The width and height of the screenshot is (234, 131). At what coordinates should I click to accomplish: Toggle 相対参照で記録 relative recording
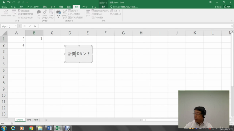pos(25,14)
